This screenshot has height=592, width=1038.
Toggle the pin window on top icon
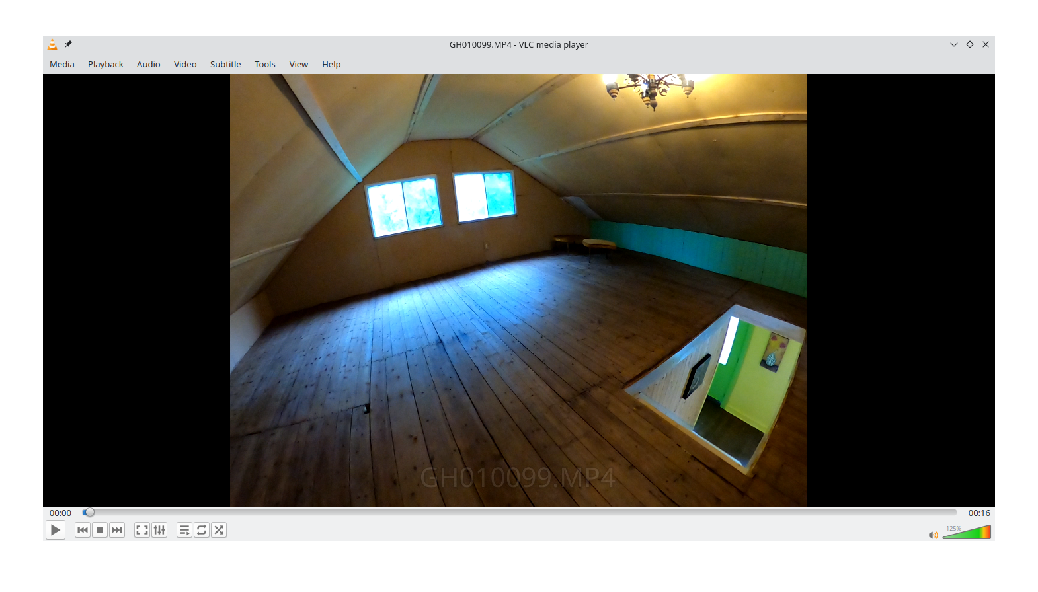click(x=68, y=44)
